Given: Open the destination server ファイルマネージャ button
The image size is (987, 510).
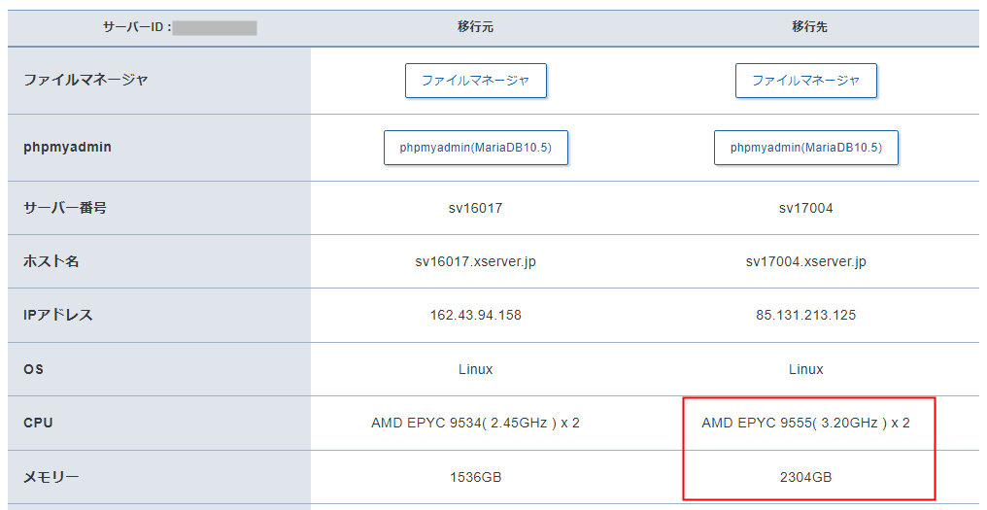Looking at the screenshot, I should click(805, 81).
